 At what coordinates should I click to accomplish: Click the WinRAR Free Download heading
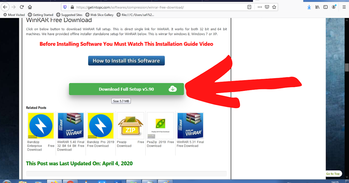click(x=59, y=20)
